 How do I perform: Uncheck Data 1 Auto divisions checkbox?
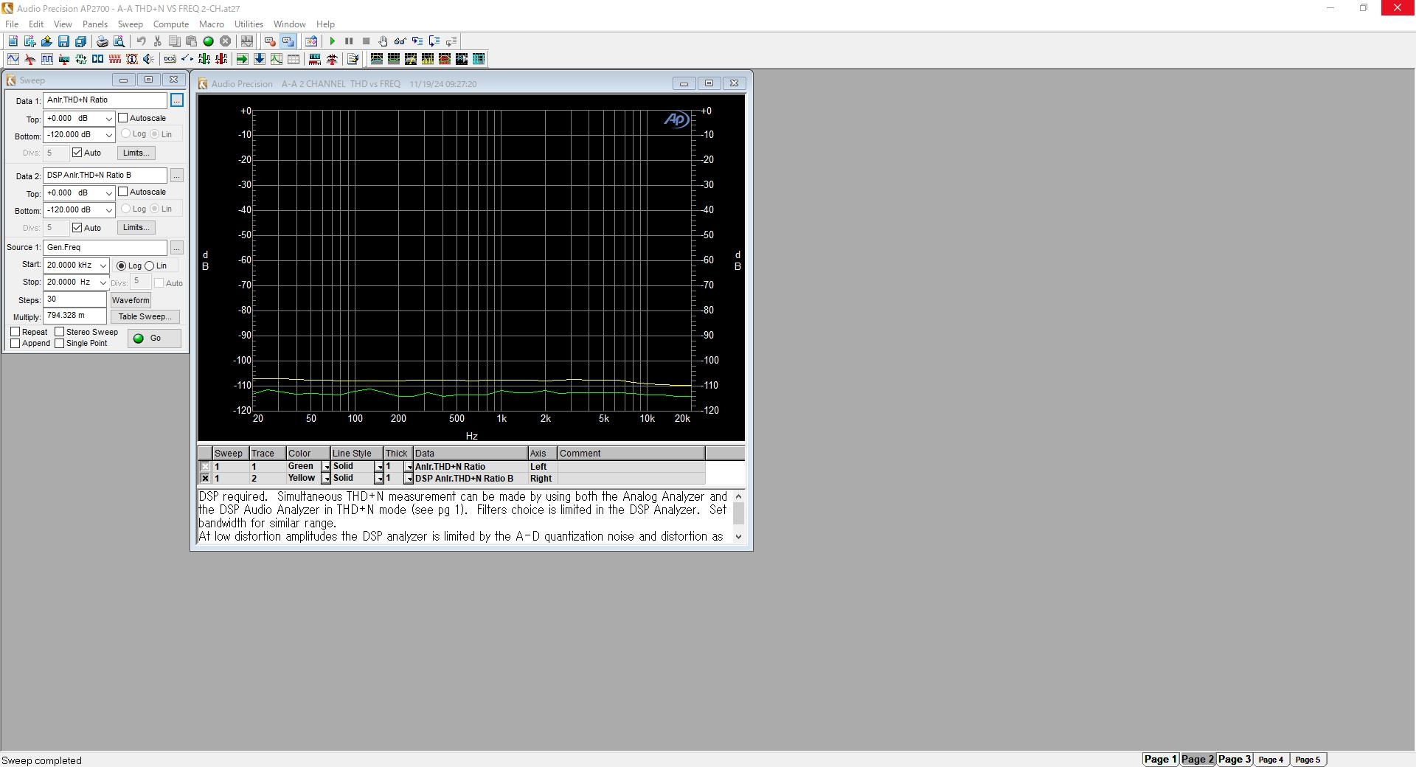[x=77, y=153]
